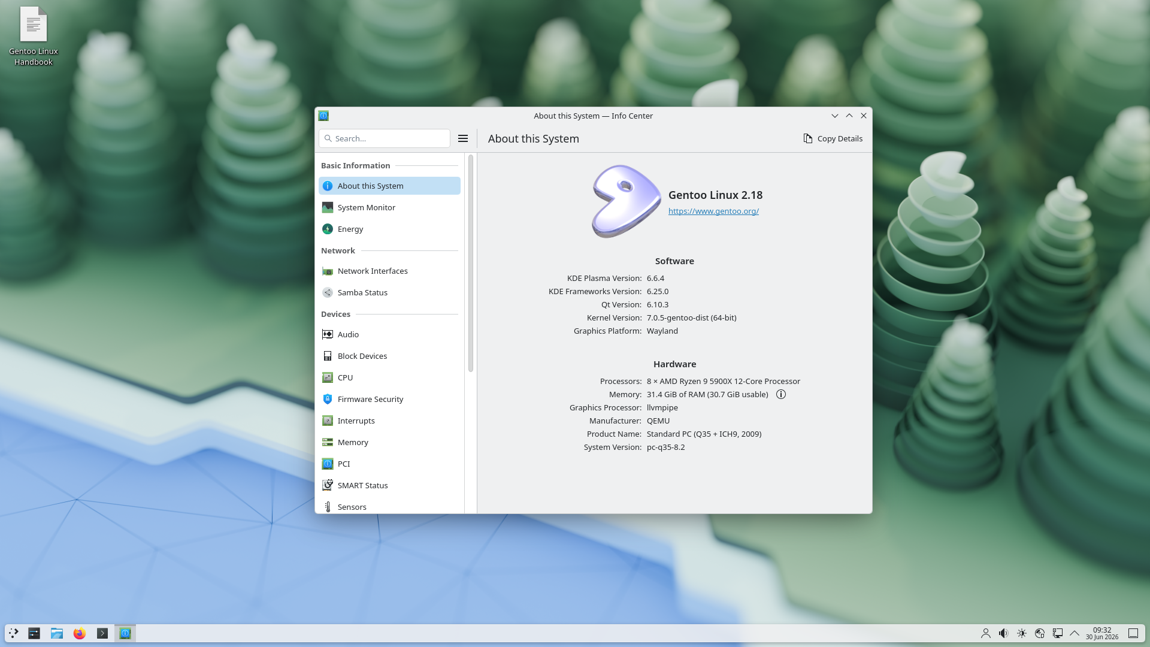The height and width of the screenshot is (647, 1150).
Task: Click the Audio speaker sidebar icon
Action: point(328,334)
